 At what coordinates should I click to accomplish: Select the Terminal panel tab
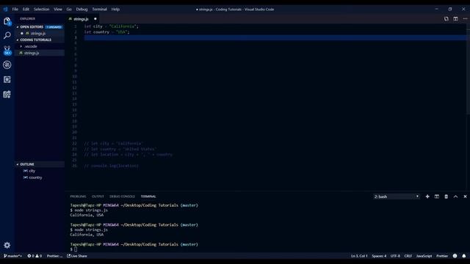(x=148, y=197)
